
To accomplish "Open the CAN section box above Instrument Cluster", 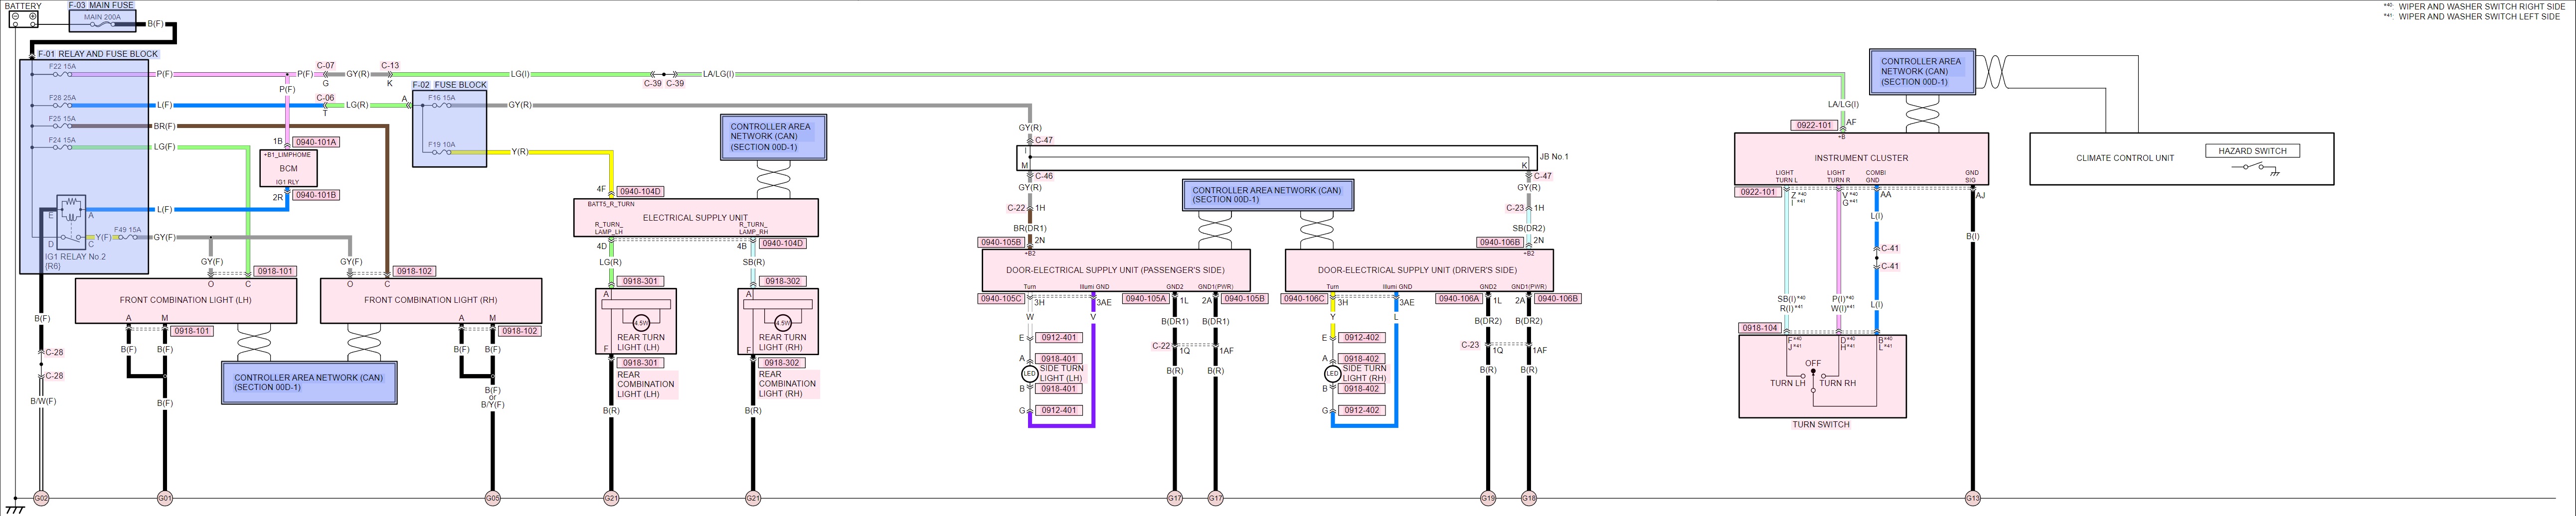I will [1921, 72].
